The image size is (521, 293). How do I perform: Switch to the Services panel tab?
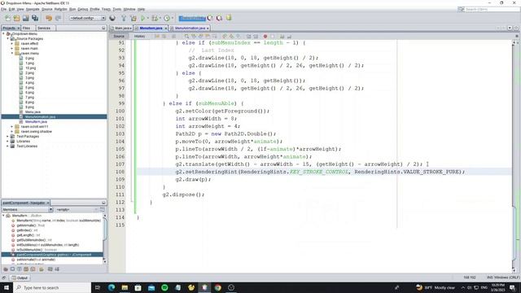[44, 28]
